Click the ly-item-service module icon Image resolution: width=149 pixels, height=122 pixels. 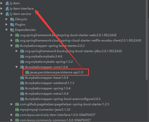click(7, 14)
